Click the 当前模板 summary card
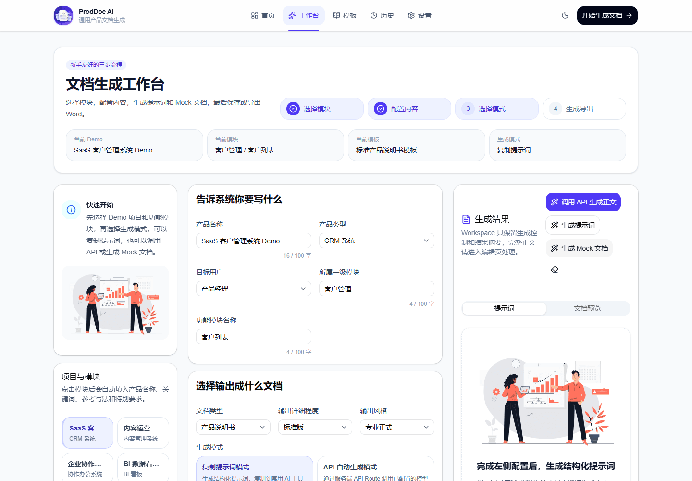Screen dimensions: 692x481 click(x=417, y=145)
